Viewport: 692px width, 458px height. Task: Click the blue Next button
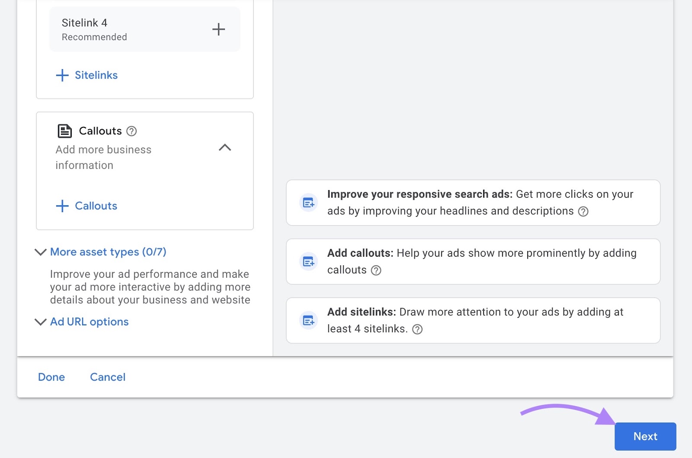(645, 436)
